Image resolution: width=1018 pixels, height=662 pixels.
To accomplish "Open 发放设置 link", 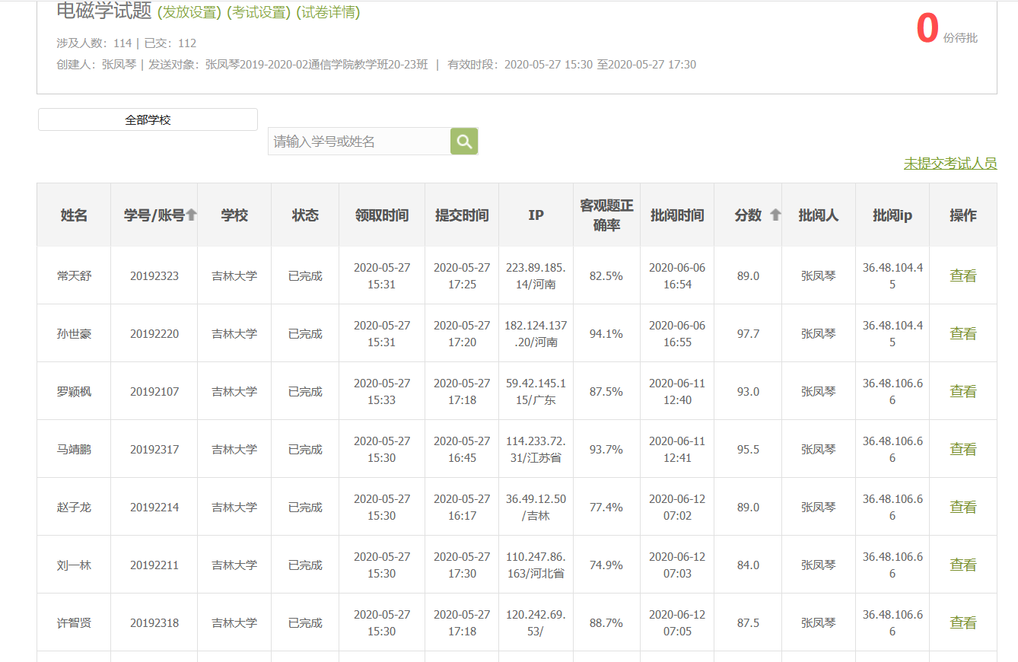I will [189, 12].
